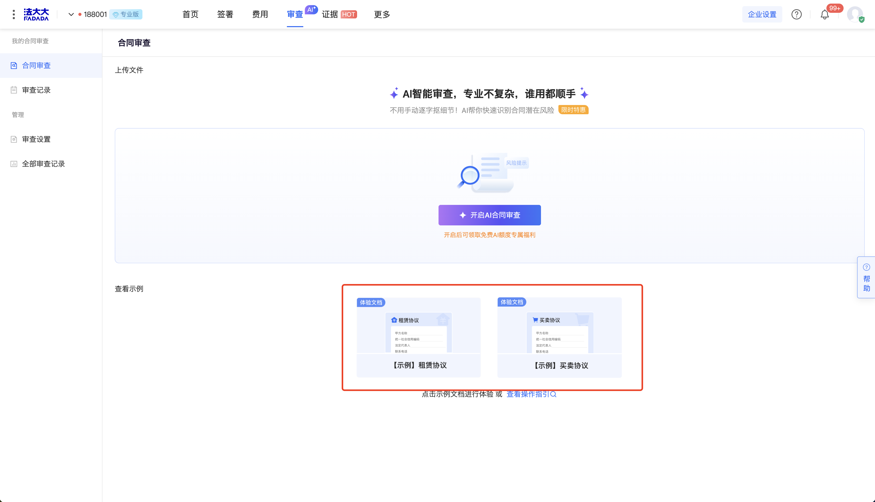This screenshot has width=875, height=502.
Task: Open the help question mark icon
Action: coord(796,14)
